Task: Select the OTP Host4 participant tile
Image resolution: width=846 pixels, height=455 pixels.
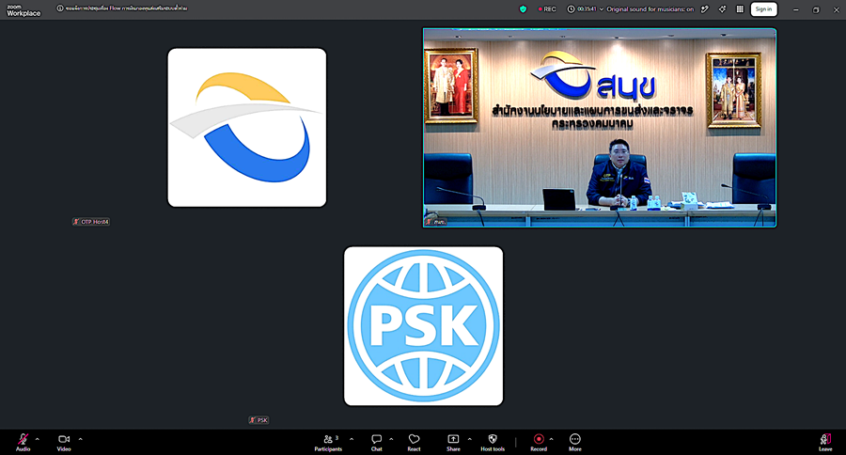Action: tap(246, 127)
